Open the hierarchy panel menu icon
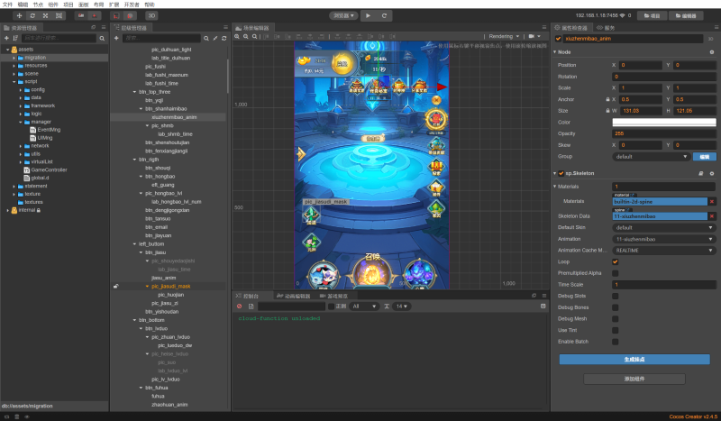The height and width of the screenshot is (421, 721). [225, 28]
